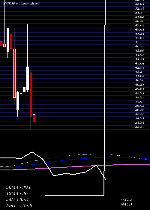Select the 37.6 price axis label
The height and width of the screenshot is (210, 150).
point(139,101)
